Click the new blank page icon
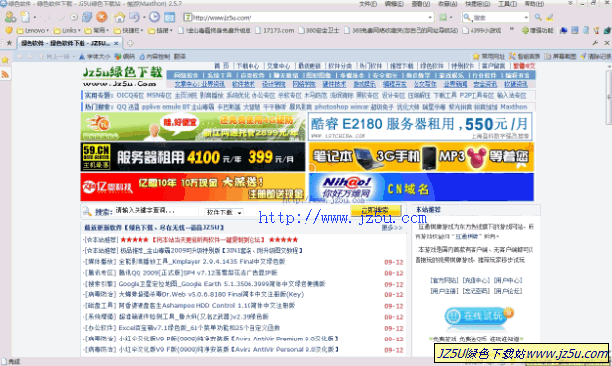 pyautogui.click(x=25, y=17)
